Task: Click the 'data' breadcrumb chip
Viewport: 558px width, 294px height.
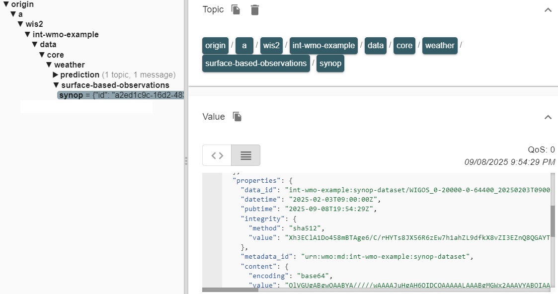Action: pyautogui.click(x=376, y=46)
